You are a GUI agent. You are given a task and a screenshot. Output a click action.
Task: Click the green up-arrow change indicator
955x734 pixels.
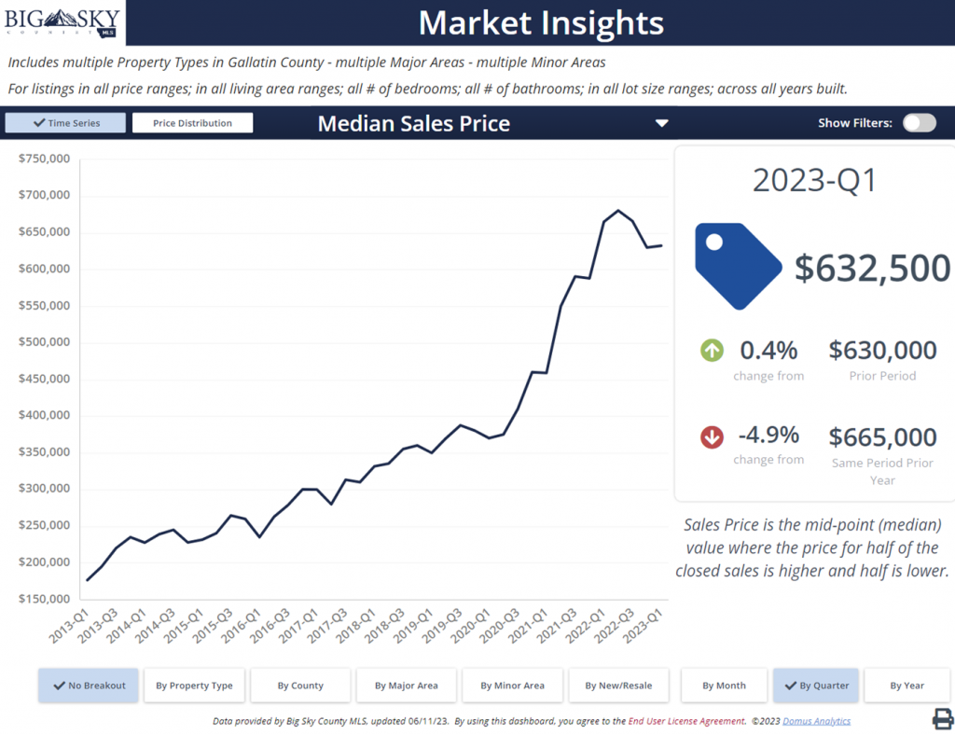pyautogui.click(x=713, y=350)
